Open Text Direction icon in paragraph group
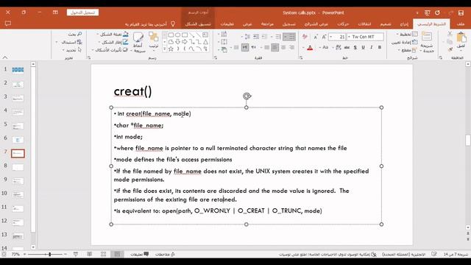 224,35
